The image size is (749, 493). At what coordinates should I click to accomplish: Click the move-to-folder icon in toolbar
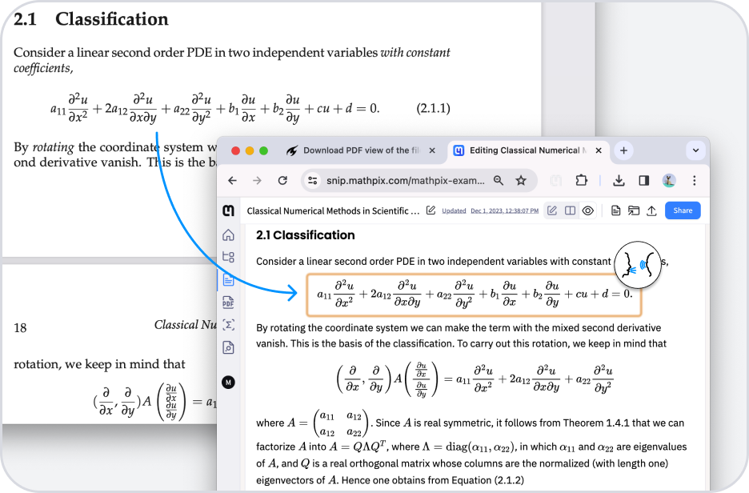(634, 210)
